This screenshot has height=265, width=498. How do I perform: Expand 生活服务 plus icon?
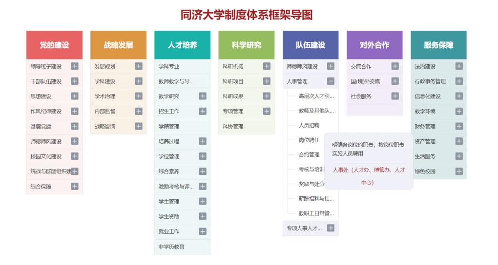click(459, 156)
